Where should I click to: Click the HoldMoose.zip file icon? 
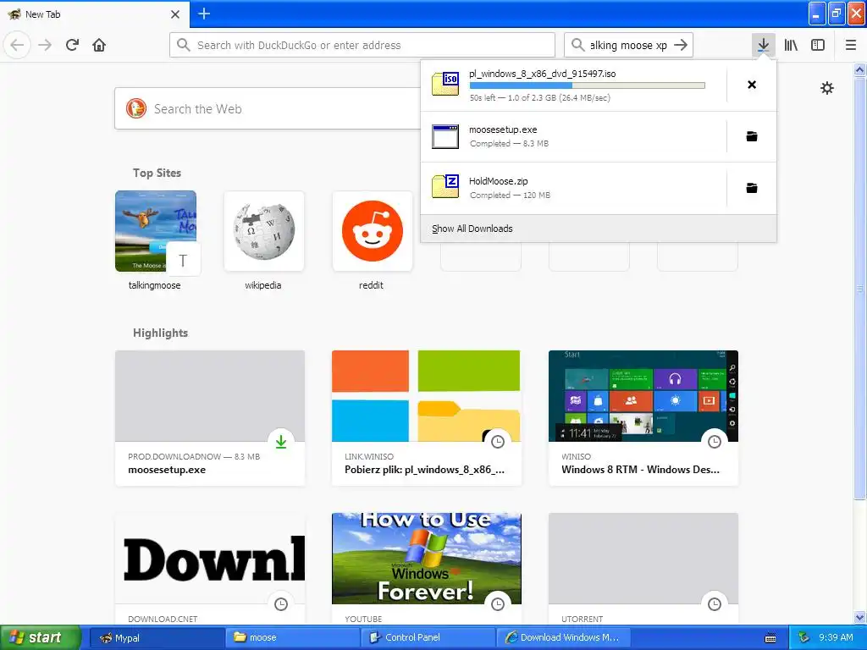pos(445,186)
